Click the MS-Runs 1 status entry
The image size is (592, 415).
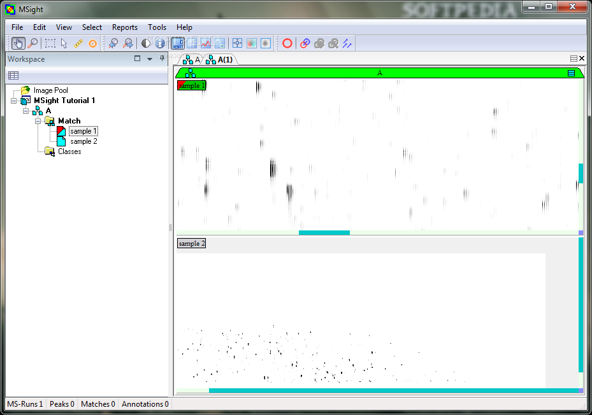tap(25, 404)
